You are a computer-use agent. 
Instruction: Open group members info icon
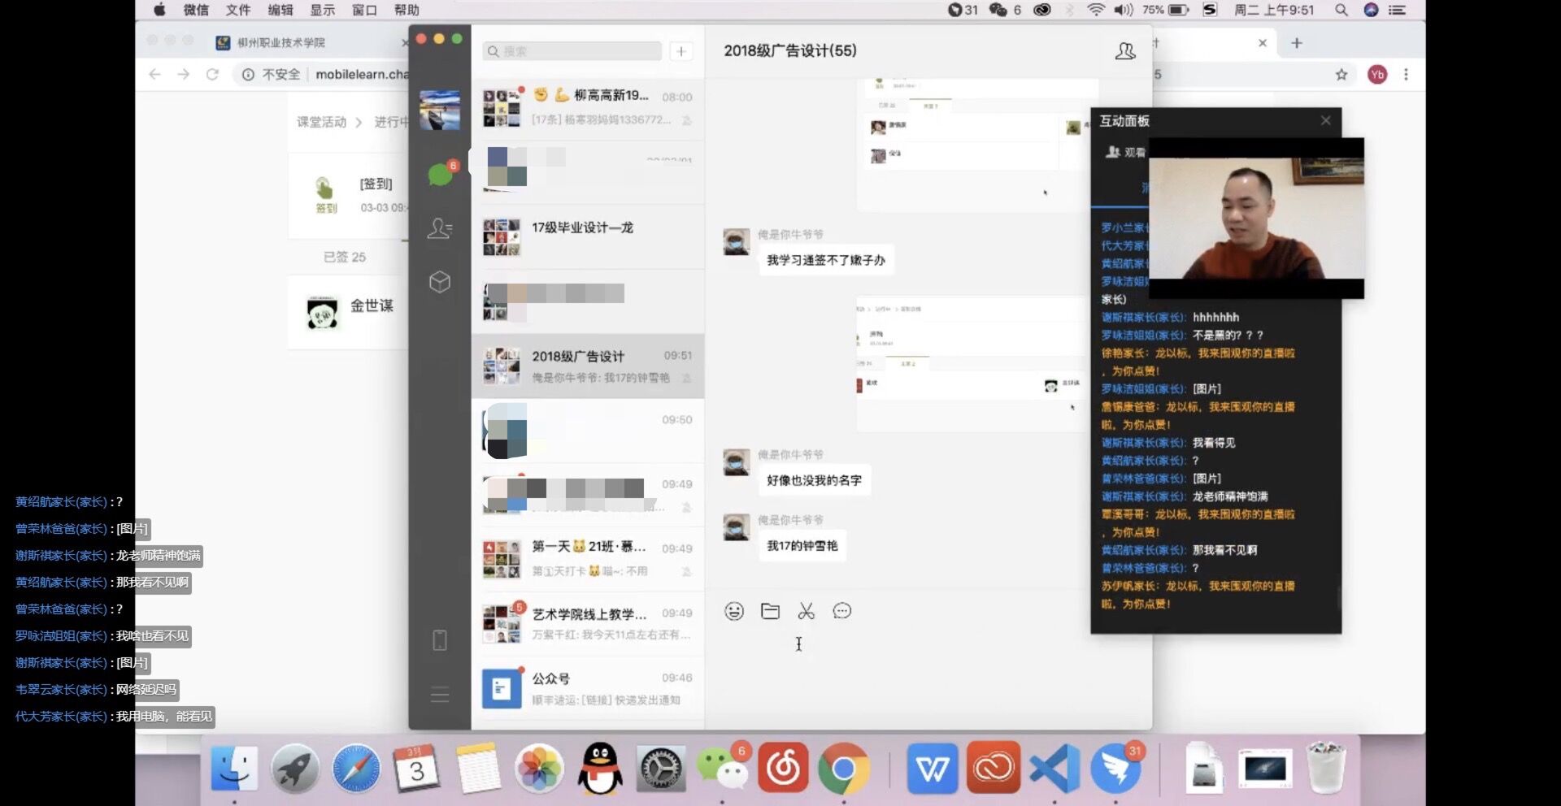[1125, 51]
